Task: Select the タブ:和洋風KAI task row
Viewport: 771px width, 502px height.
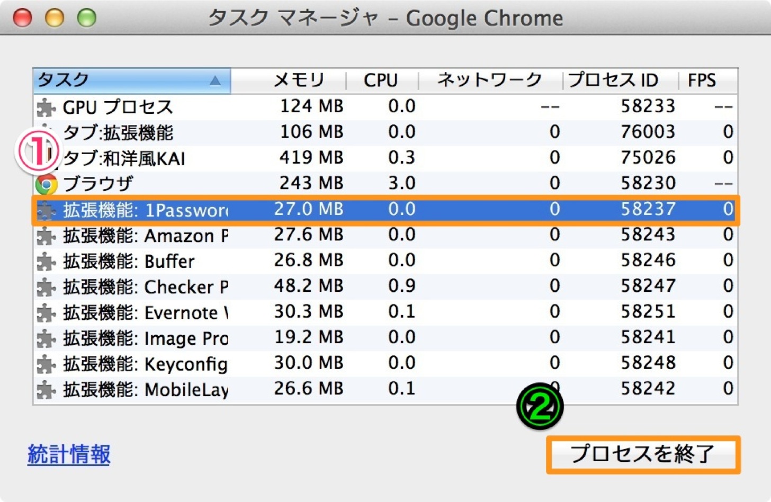Action: tap(385, 158)
